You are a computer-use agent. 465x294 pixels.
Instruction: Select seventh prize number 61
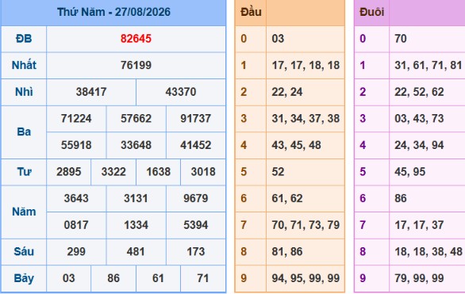159,278
